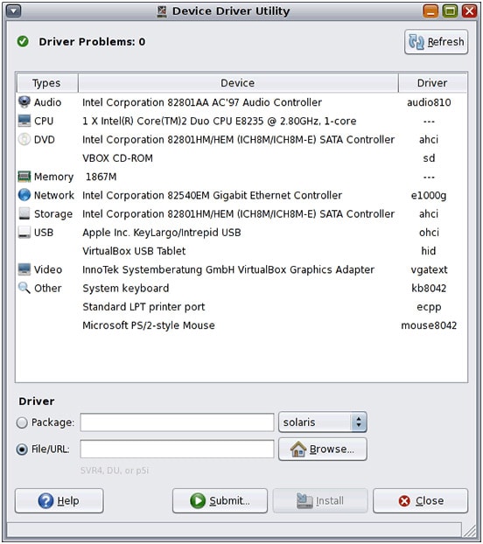
Task: Open the solaris publisher dropdown
Action: click(322, 422)
